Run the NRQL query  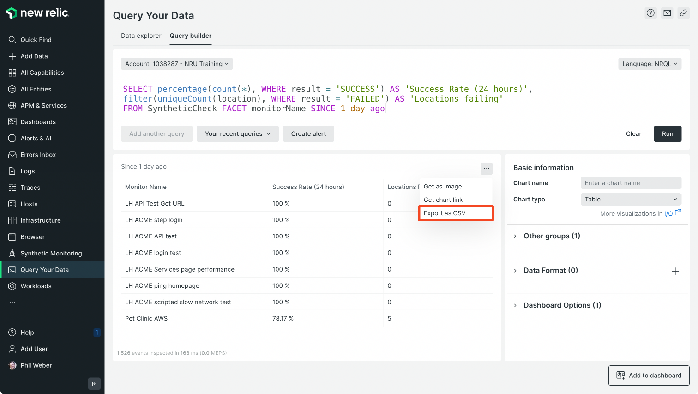pos(668,134)
